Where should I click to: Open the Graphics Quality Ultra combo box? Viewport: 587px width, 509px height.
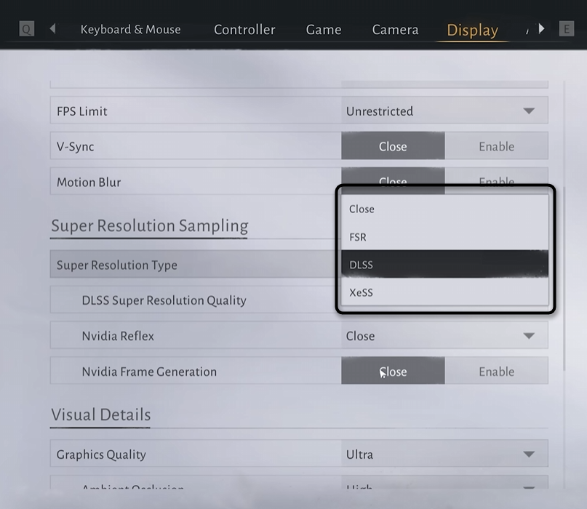(x=444, y=454)
